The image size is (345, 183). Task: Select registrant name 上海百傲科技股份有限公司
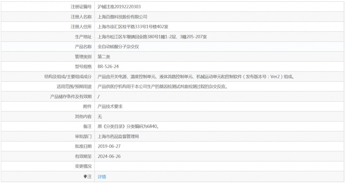pyautogui.click(x=122, y=17)
